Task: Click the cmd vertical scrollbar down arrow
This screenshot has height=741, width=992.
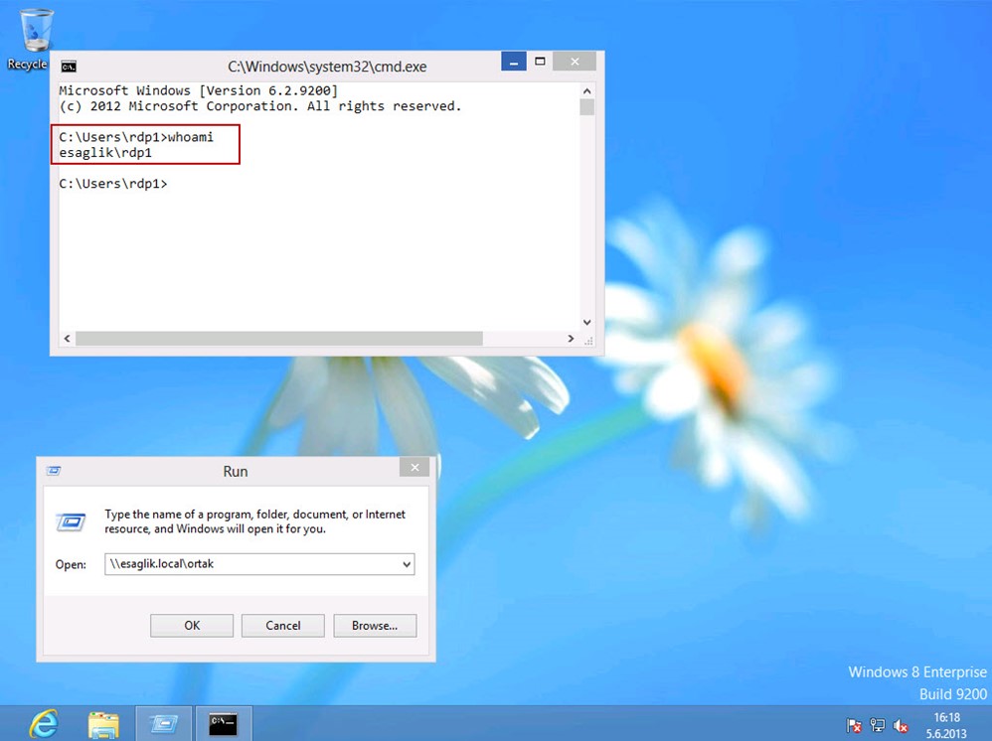Action: [x=587, y=322]
